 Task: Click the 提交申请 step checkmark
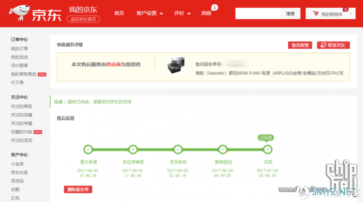(88, 150)
